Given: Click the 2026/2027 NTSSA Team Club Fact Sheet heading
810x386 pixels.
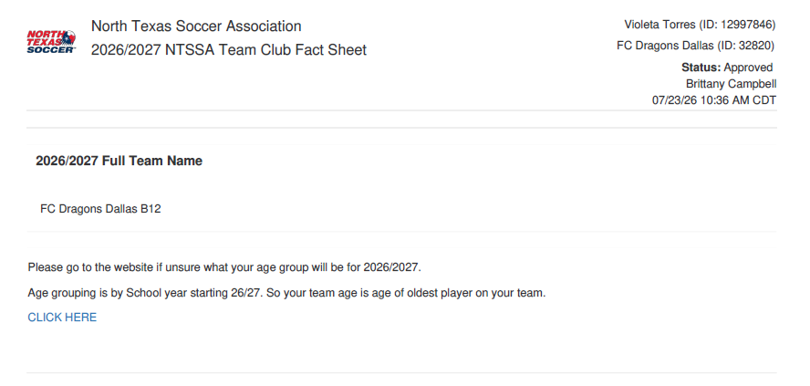Looking at the screenshot, I should (229, 50).
